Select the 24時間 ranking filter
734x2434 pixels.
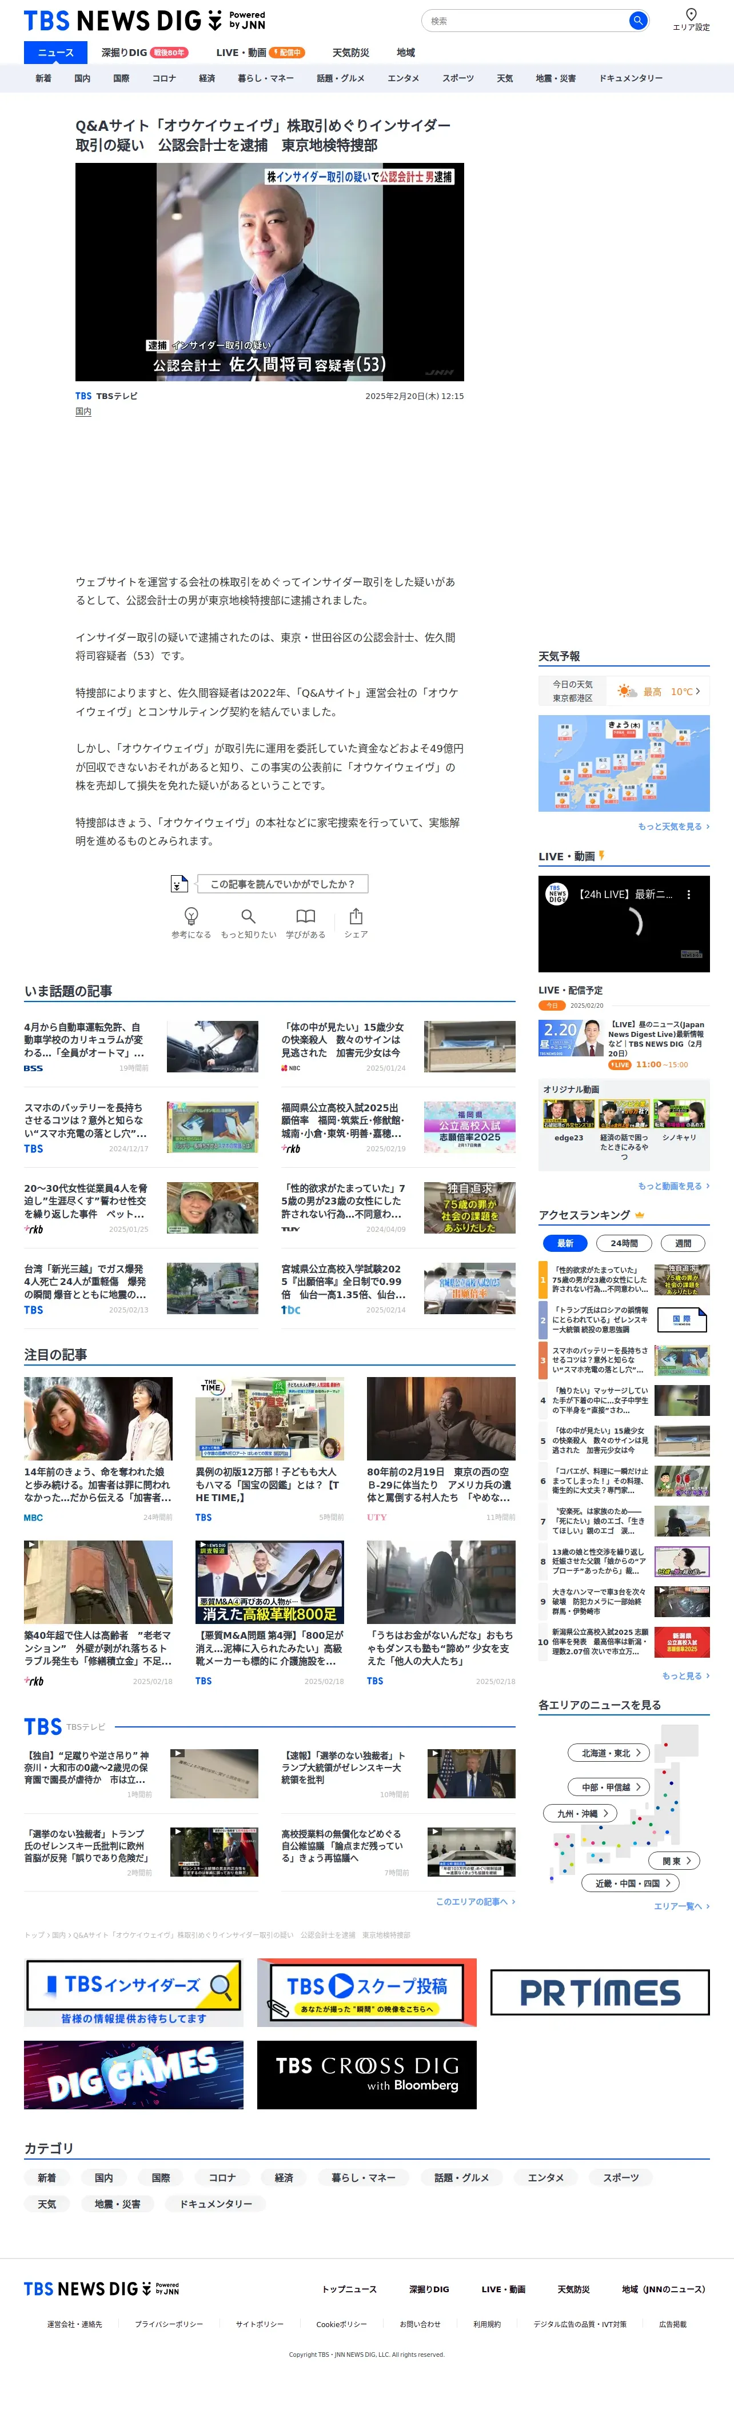pyautogui.click(x=624, y=1243)
